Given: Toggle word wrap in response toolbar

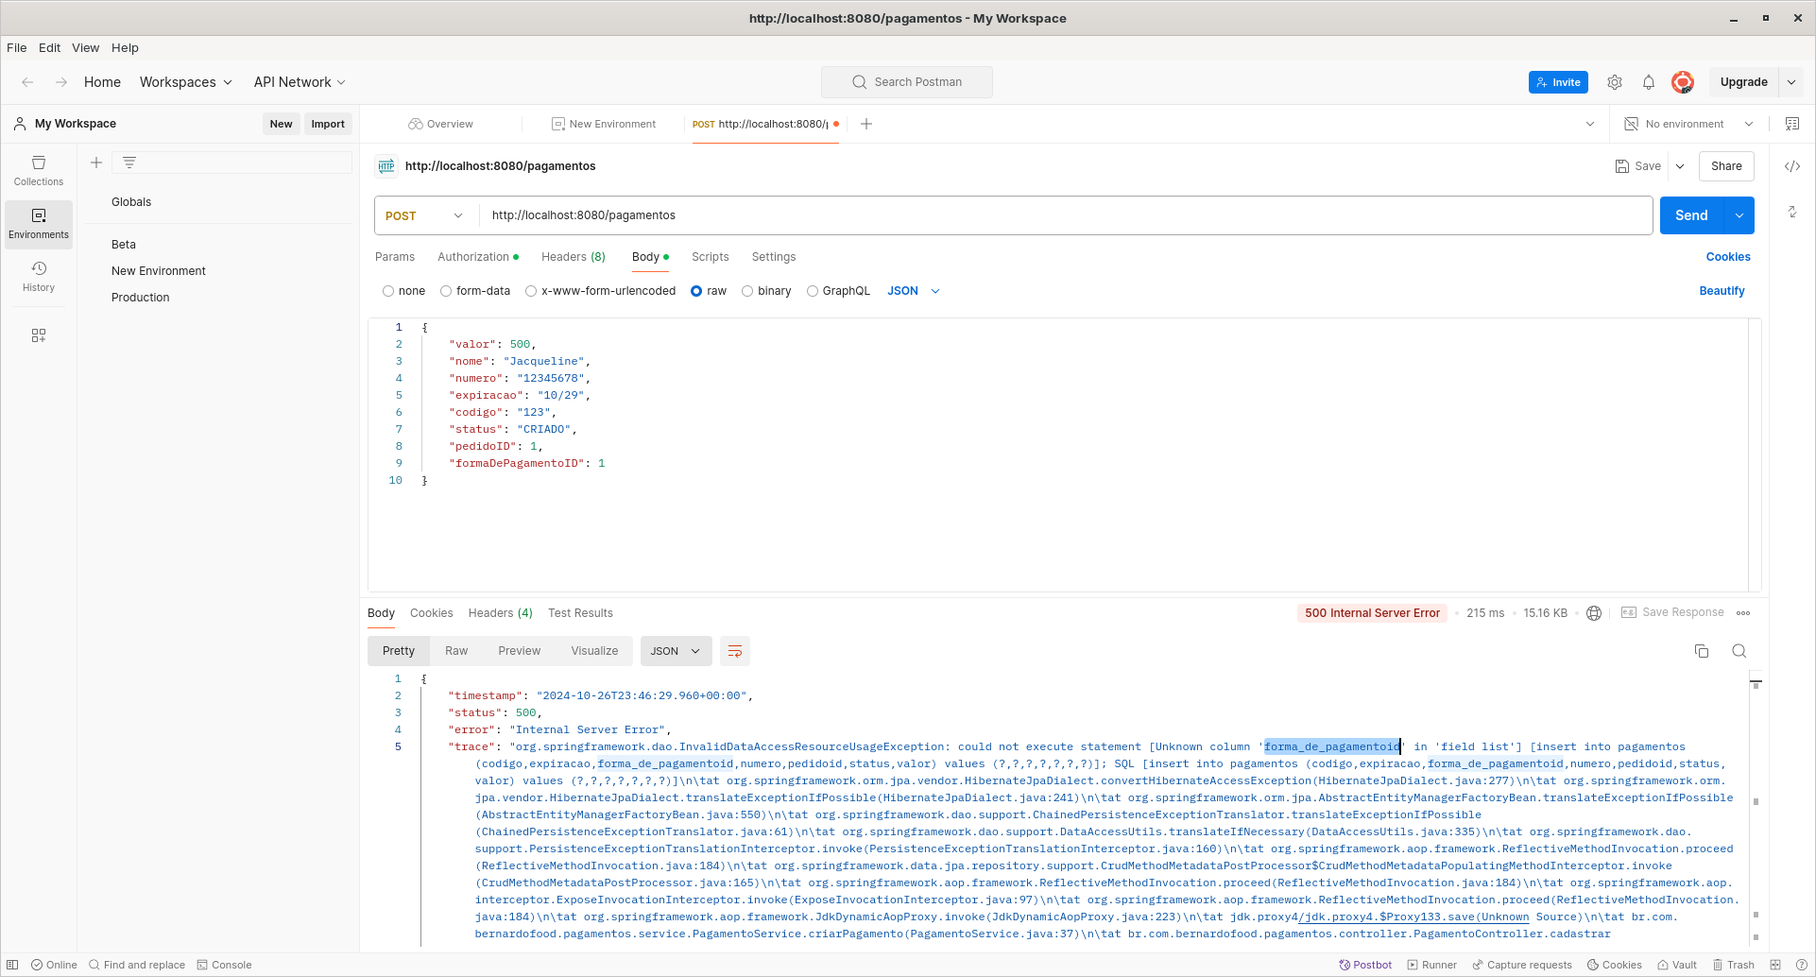Looking at the screenshot, I should pyautogui.click(x=735, y=651).
